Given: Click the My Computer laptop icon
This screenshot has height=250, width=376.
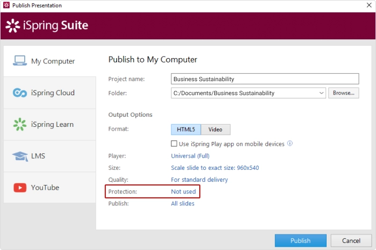Looking at the screenshot, I should (20, 60).
